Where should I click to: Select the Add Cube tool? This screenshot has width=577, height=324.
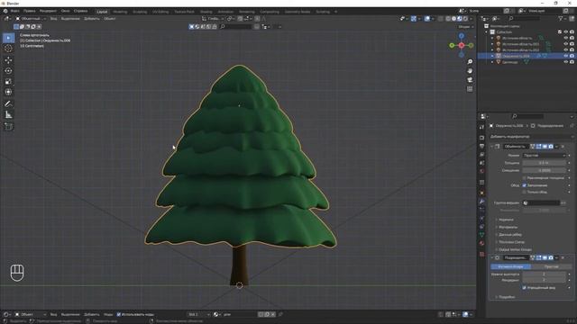coord(8,126)
